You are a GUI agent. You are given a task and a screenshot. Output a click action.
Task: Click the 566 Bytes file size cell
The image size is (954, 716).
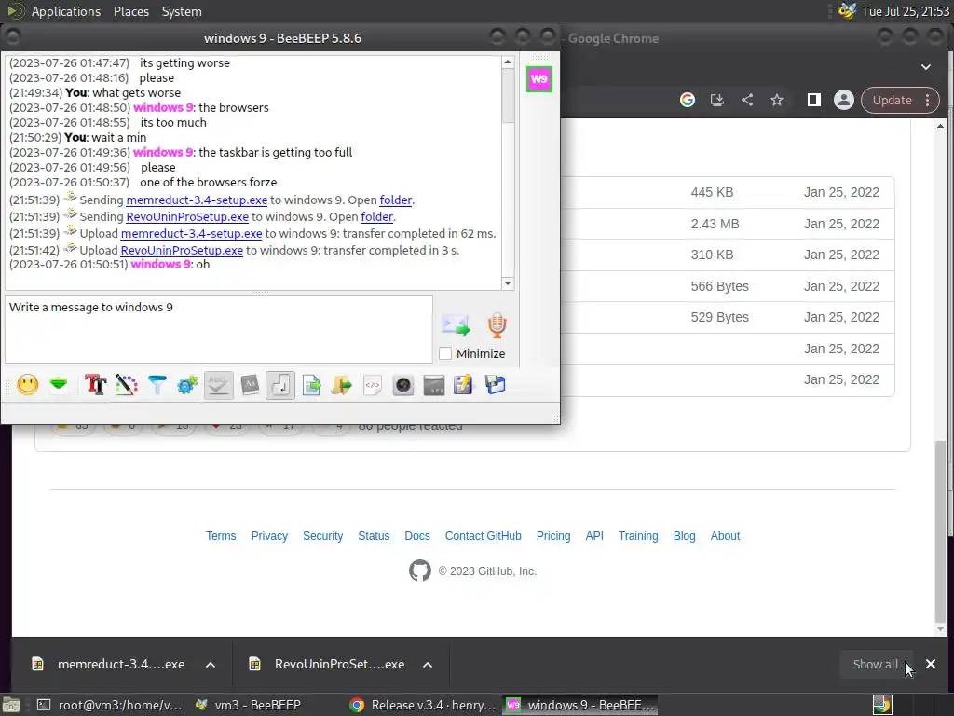pos(720,286)
